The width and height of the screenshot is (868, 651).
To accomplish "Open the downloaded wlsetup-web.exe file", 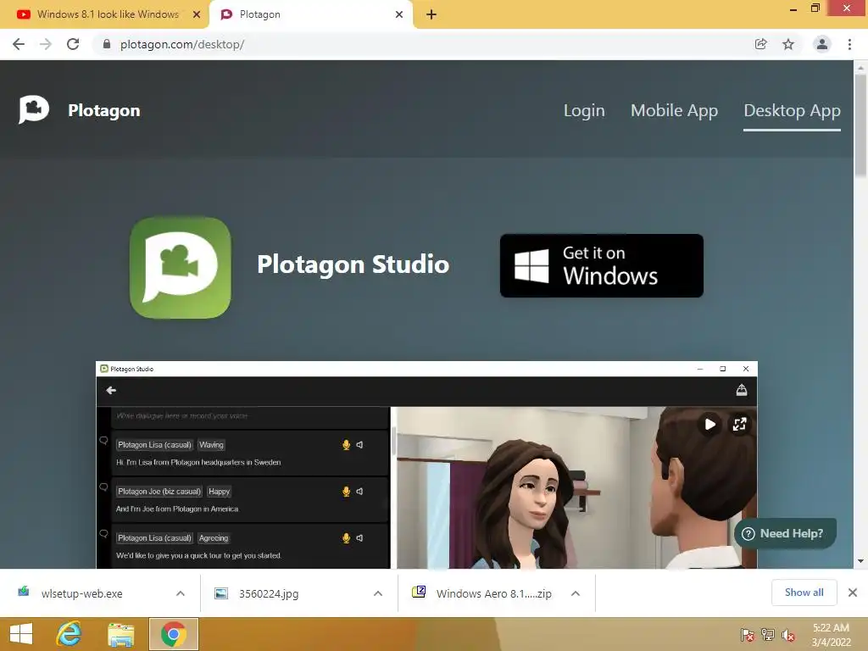I will pyautogui.click(x=81, y=593).
